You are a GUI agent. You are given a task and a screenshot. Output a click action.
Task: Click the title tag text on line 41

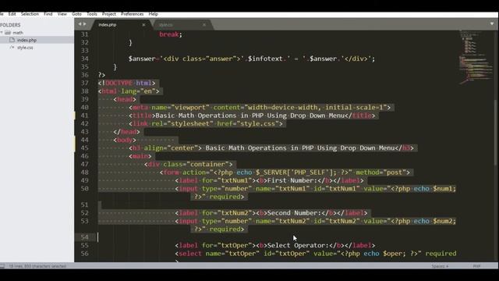click(x=249, y=116)
